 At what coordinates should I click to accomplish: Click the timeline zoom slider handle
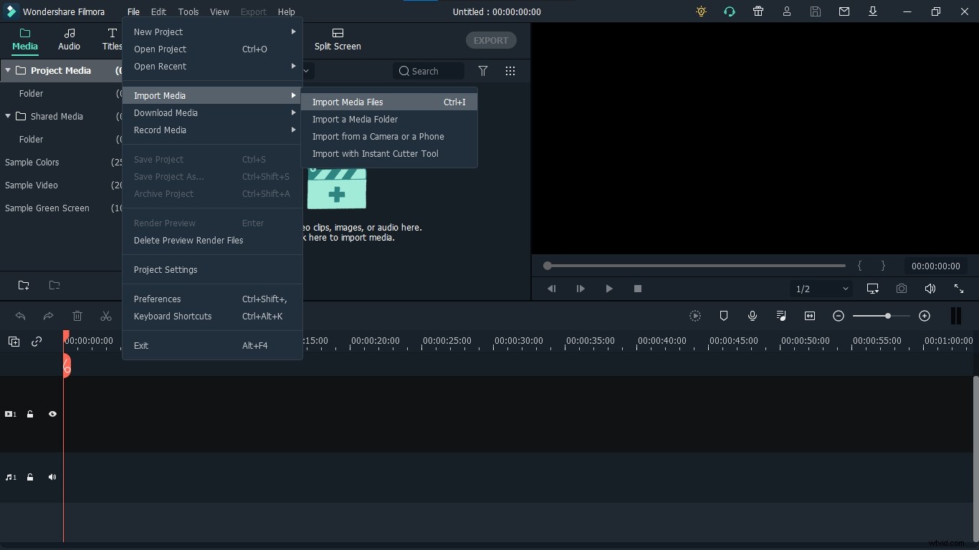(x=887, y=316)
